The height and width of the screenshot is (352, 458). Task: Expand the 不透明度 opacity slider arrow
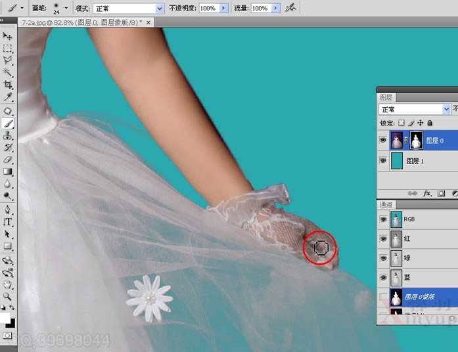coord(223,9)
